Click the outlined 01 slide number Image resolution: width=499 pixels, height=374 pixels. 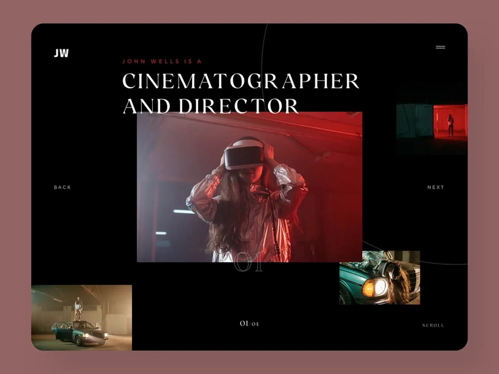(x=248, y=262)
